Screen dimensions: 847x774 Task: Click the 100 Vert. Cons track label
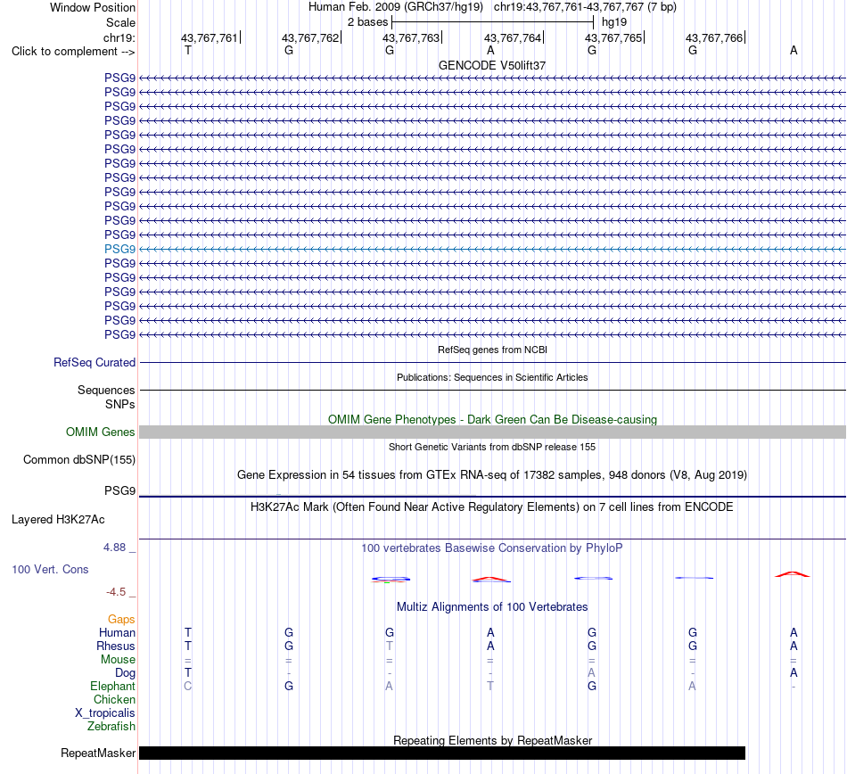click(x=50, y=569)
